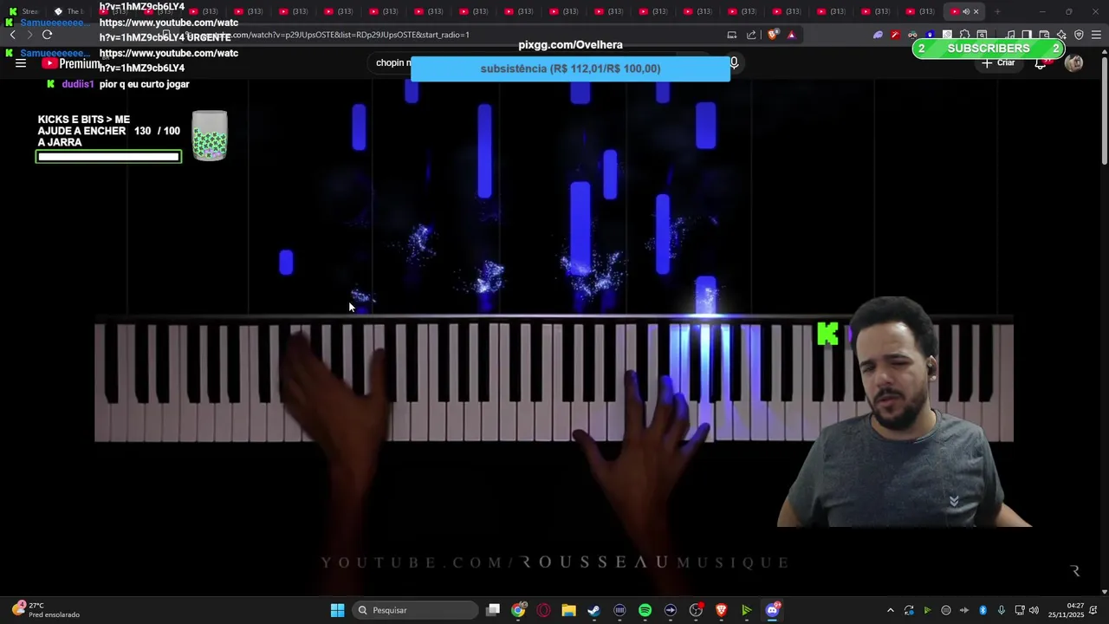Open the browser main menu icon
The height and width of the screenshot is (624, 1109).
1096,35
